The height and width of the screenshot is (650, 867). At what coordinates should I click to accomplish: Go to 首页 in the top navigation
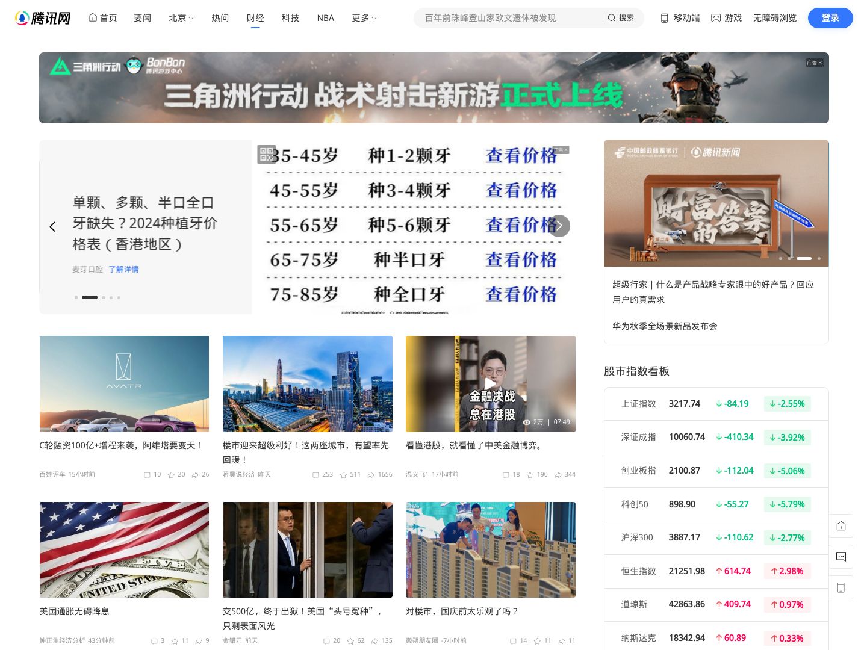103,18
